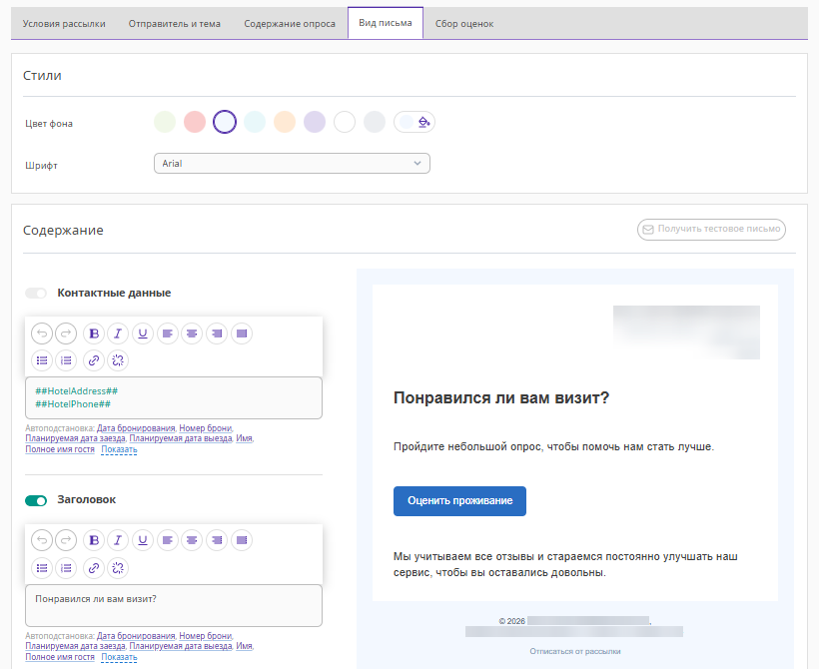This screenshot has height=669, width=819.
Task: Click the Получить тестовое письмо button
Action: click(711, 230)
